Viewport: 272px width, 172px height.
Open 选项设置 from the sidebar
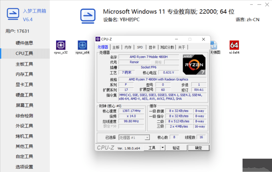(24, 167)
